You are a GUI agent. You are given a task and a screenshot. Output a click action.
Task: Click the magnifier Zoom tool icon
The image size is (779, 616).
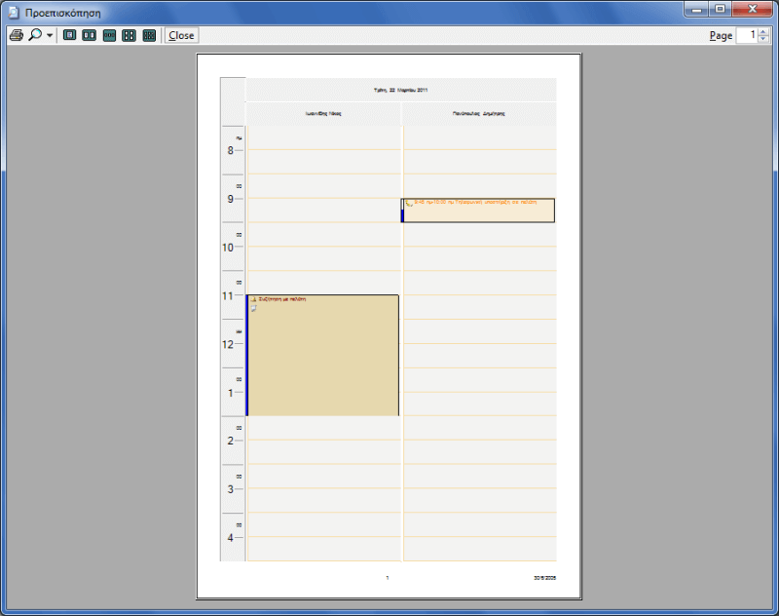35,35
